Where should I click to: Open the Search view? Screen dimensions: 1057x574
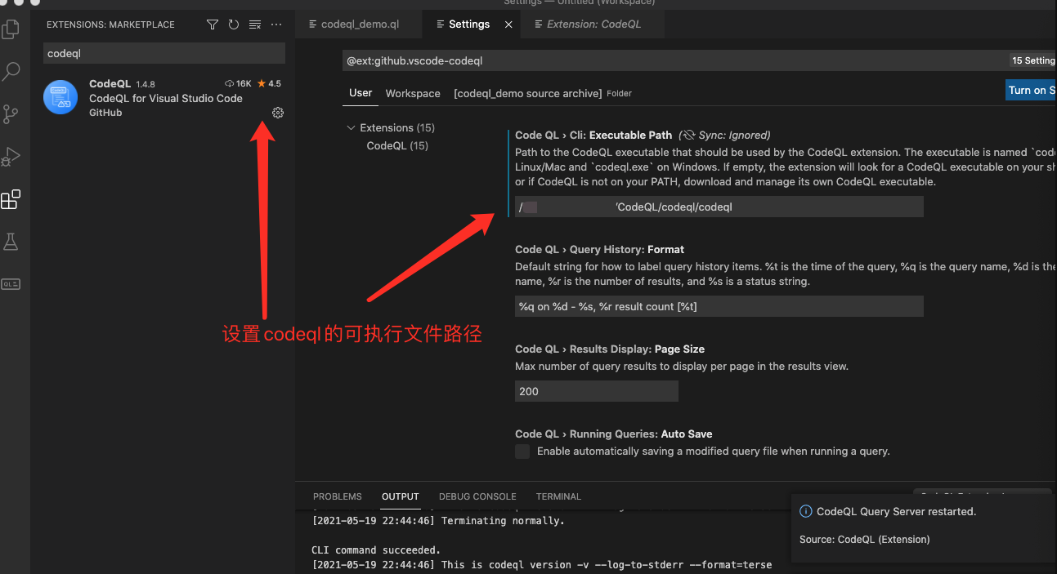pyautogui.click(x=11, y=72)
